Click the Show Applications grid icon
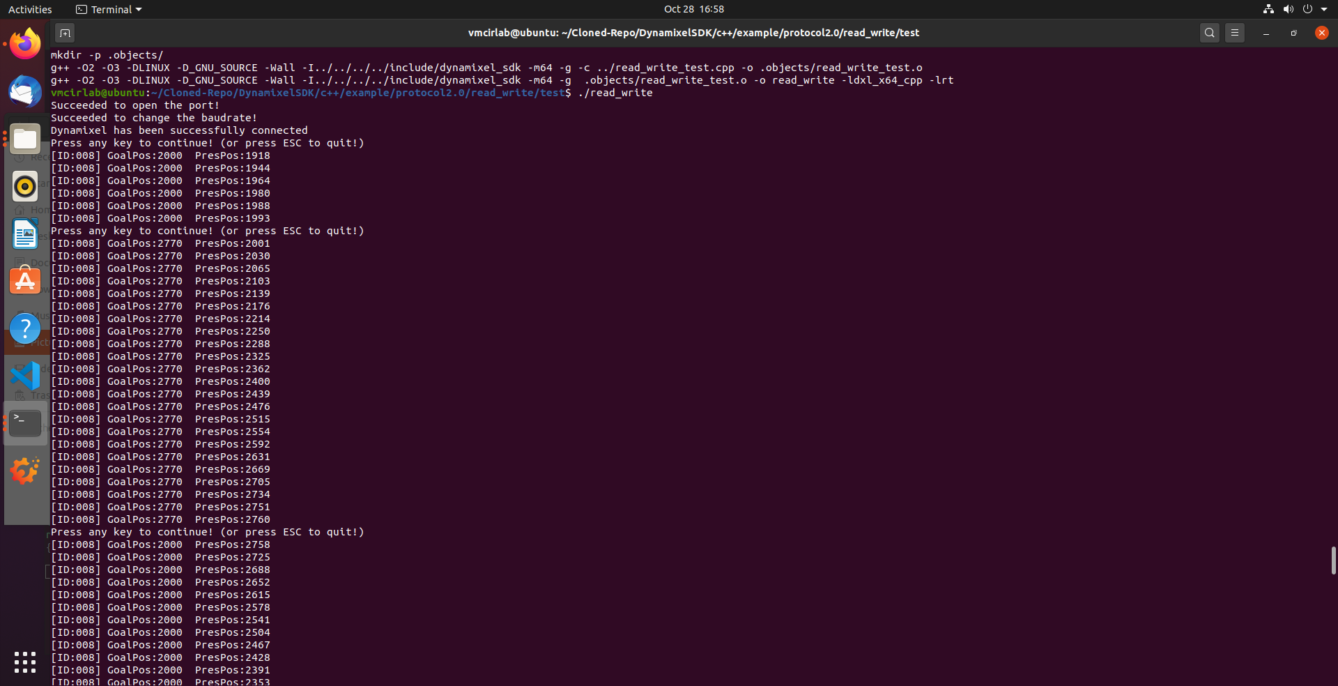Screen dimensions: 1338x686 pyautogui.click(x=24, y=662)
